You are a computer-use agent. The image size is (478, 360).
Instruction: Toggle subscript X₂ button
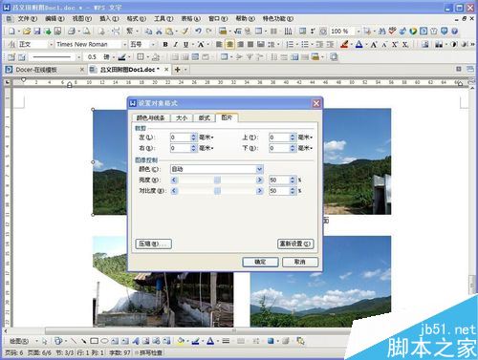click(x=404, y=44)
